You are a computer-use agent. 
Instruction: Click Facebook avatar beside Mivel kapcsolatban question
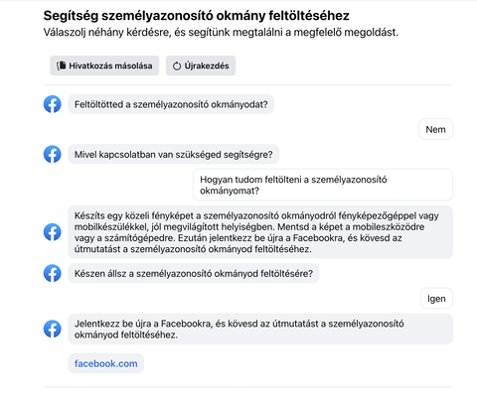pyautogui.click(x=53, y=154)
